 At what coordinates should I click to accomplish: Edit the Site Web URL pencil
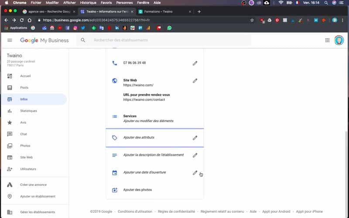click(x=195, y=81)
